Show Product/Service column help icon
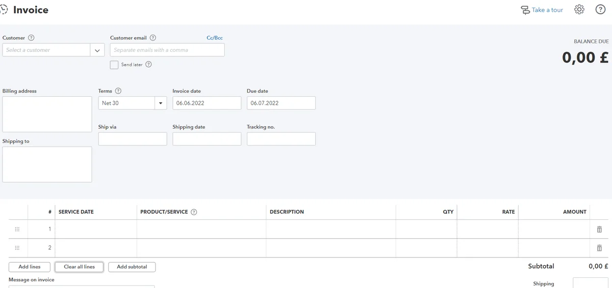 194,212
